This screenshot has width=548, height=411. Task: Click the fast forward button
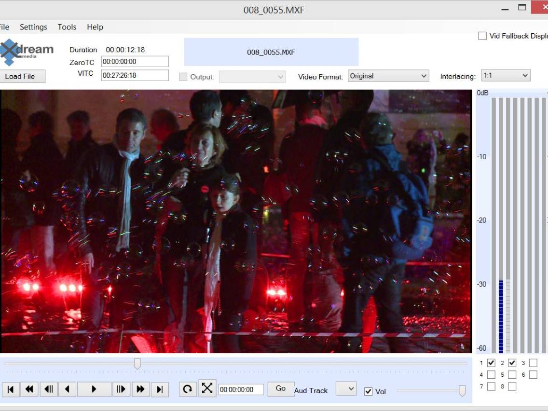(140, 389)
